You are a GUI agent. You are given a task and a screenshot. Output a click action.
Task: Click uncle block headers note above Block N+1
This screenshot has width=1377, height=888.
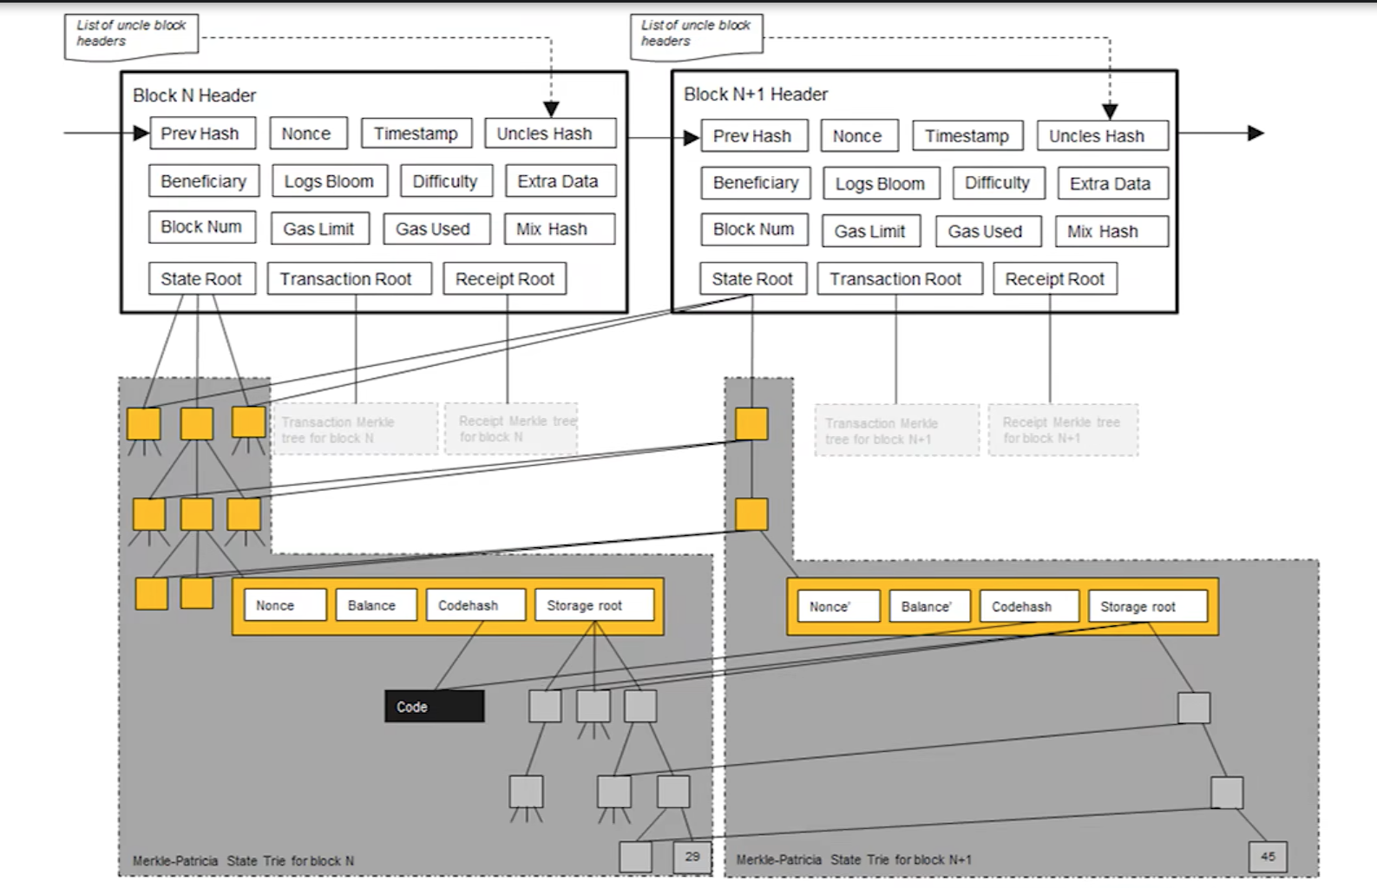pyautogui.click(x=696, y=36)
